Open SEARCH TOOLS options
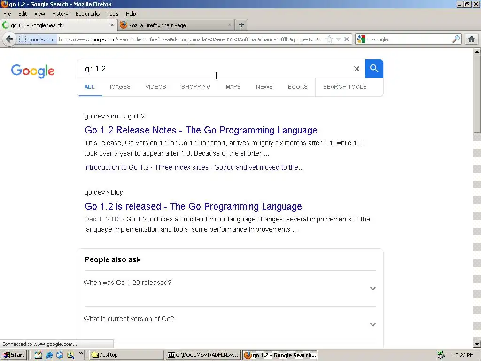Image resolution: width=481 pixels, height=361 pixels. [345, 87]
